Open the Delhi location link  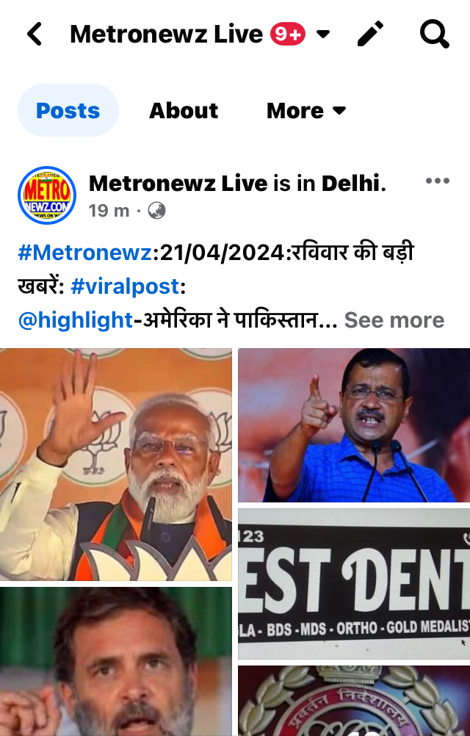click(x=350, y=183)
